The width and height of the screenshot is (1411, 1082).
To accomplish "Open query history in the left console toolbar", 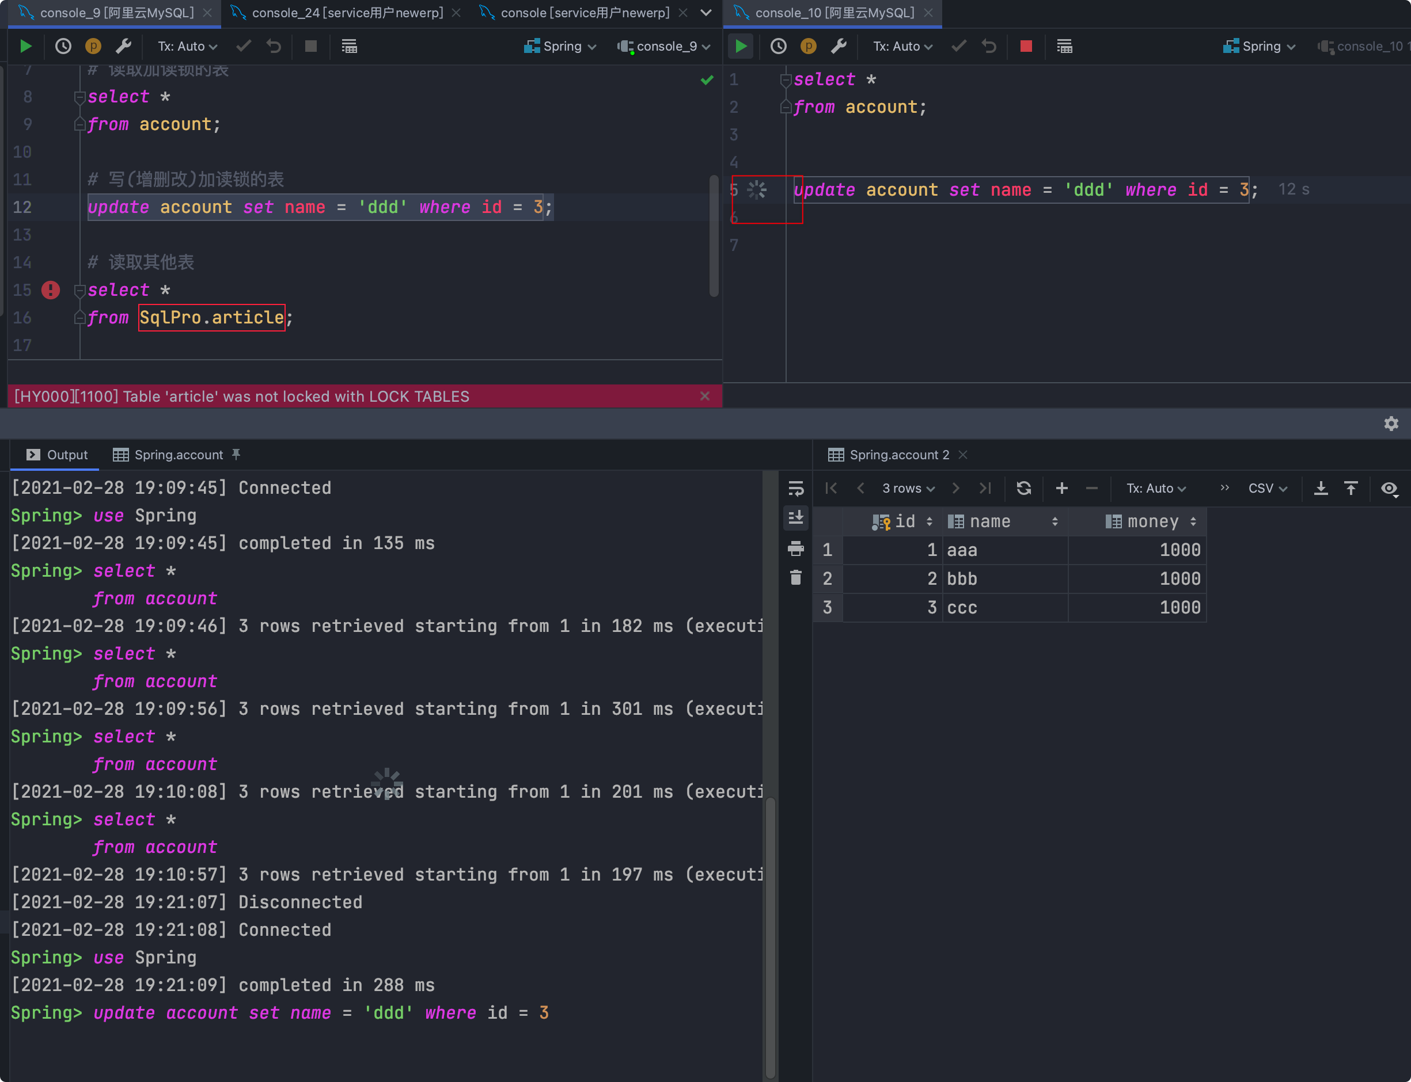I will coord(63,47).
